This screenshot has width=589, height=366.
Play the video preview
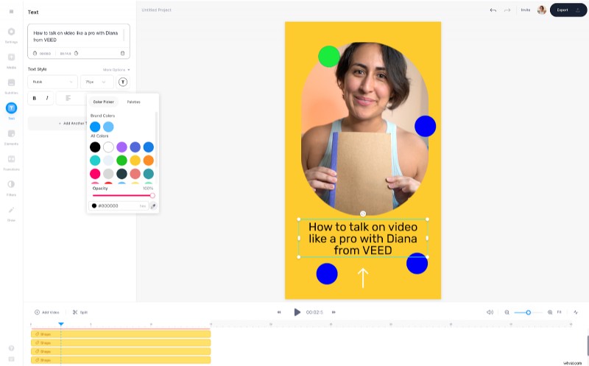coord(297,312)
